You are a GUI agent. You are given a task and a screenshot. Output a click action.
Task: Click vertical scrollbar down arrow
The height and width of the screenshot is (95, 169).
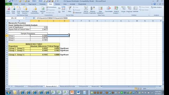pos(163,84)
